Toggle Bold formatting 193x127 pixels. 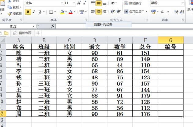point(28,12)
